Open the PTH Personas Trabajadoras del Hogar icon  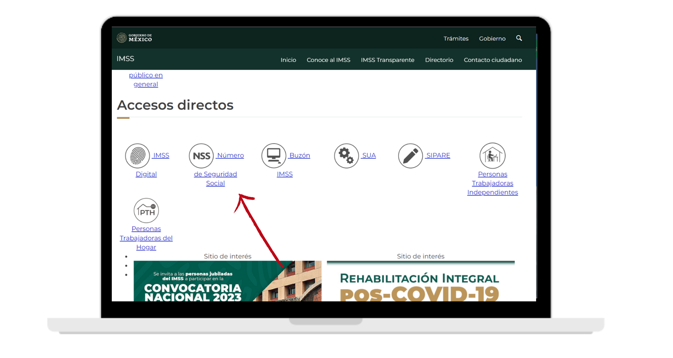coord(146,211)
